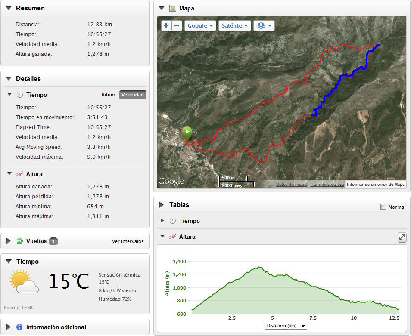The width and height of the screenshot is (411, 336).
Task: Open the map layers stack icon menu
Action: [x=264, y=26]
